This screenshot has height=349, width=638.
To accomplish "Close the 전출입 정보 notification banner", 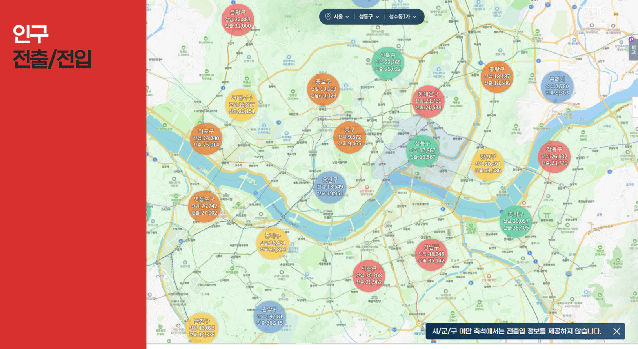I will [x=617, y=331].
